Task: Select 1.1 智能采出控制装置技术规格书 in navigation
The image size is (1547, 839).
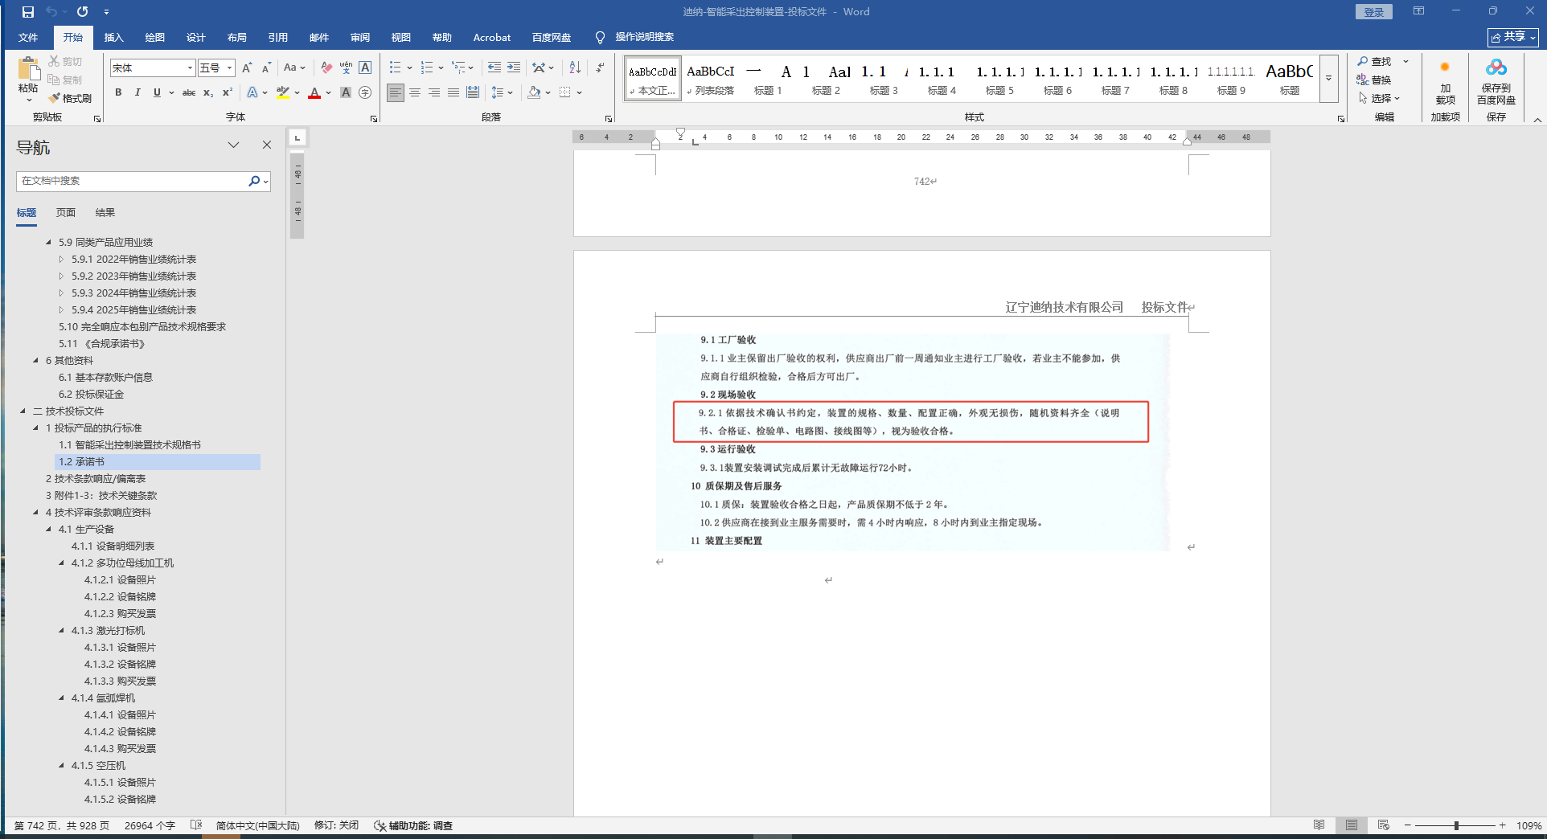Action: tap(129, 444)
